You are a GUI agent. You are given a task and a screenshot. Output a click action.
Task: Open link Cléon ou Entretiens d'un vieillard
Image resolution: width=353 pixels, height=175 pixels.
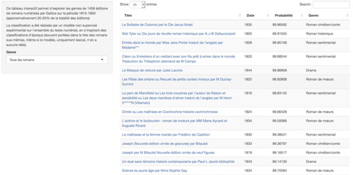click(178, 59)
